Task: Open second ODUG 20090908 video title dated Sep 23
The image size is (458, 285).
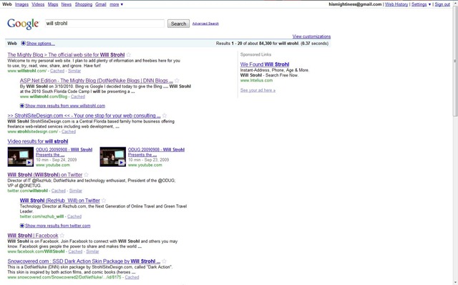Action: 156,152
